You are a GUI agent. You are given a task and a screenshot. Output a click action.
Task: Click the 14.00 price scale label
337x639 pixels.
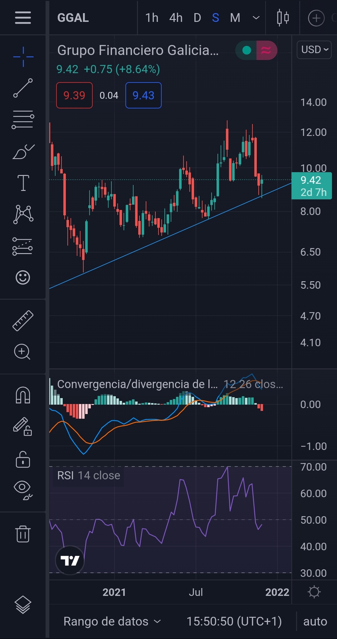coord(313,102)
